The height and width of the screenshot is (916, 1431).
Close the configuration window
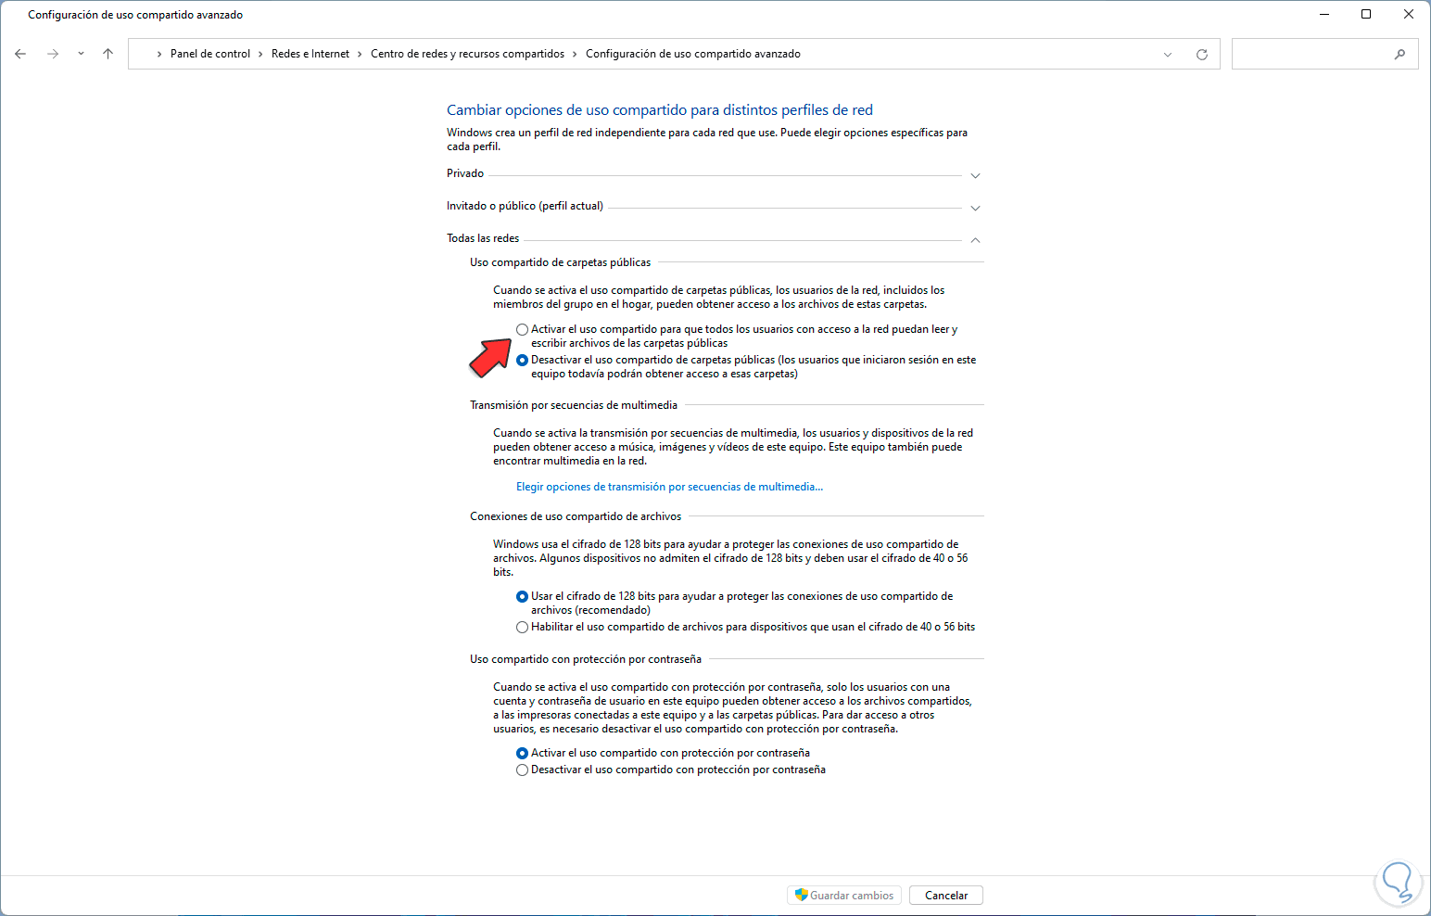point(1409,14)
